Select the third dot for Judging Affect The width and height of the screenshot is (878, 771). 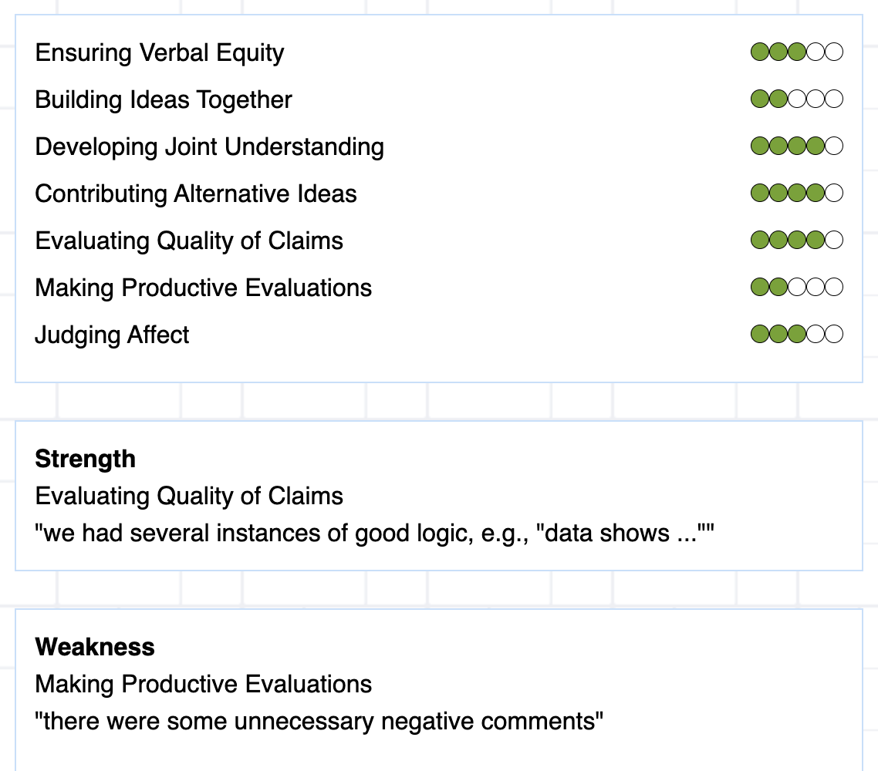pos(797,334)
